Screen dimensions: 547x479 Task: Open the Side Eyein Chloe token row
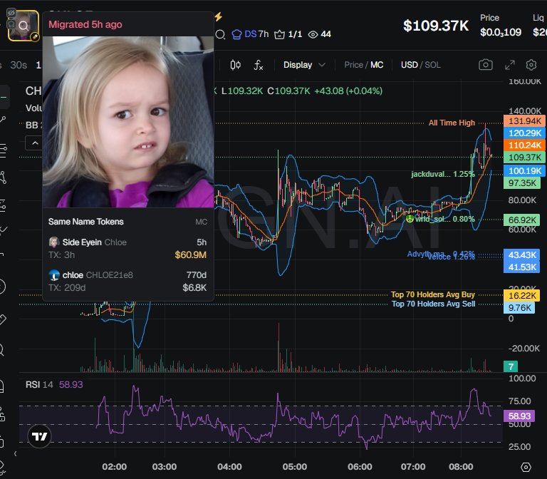pos(127,249)
